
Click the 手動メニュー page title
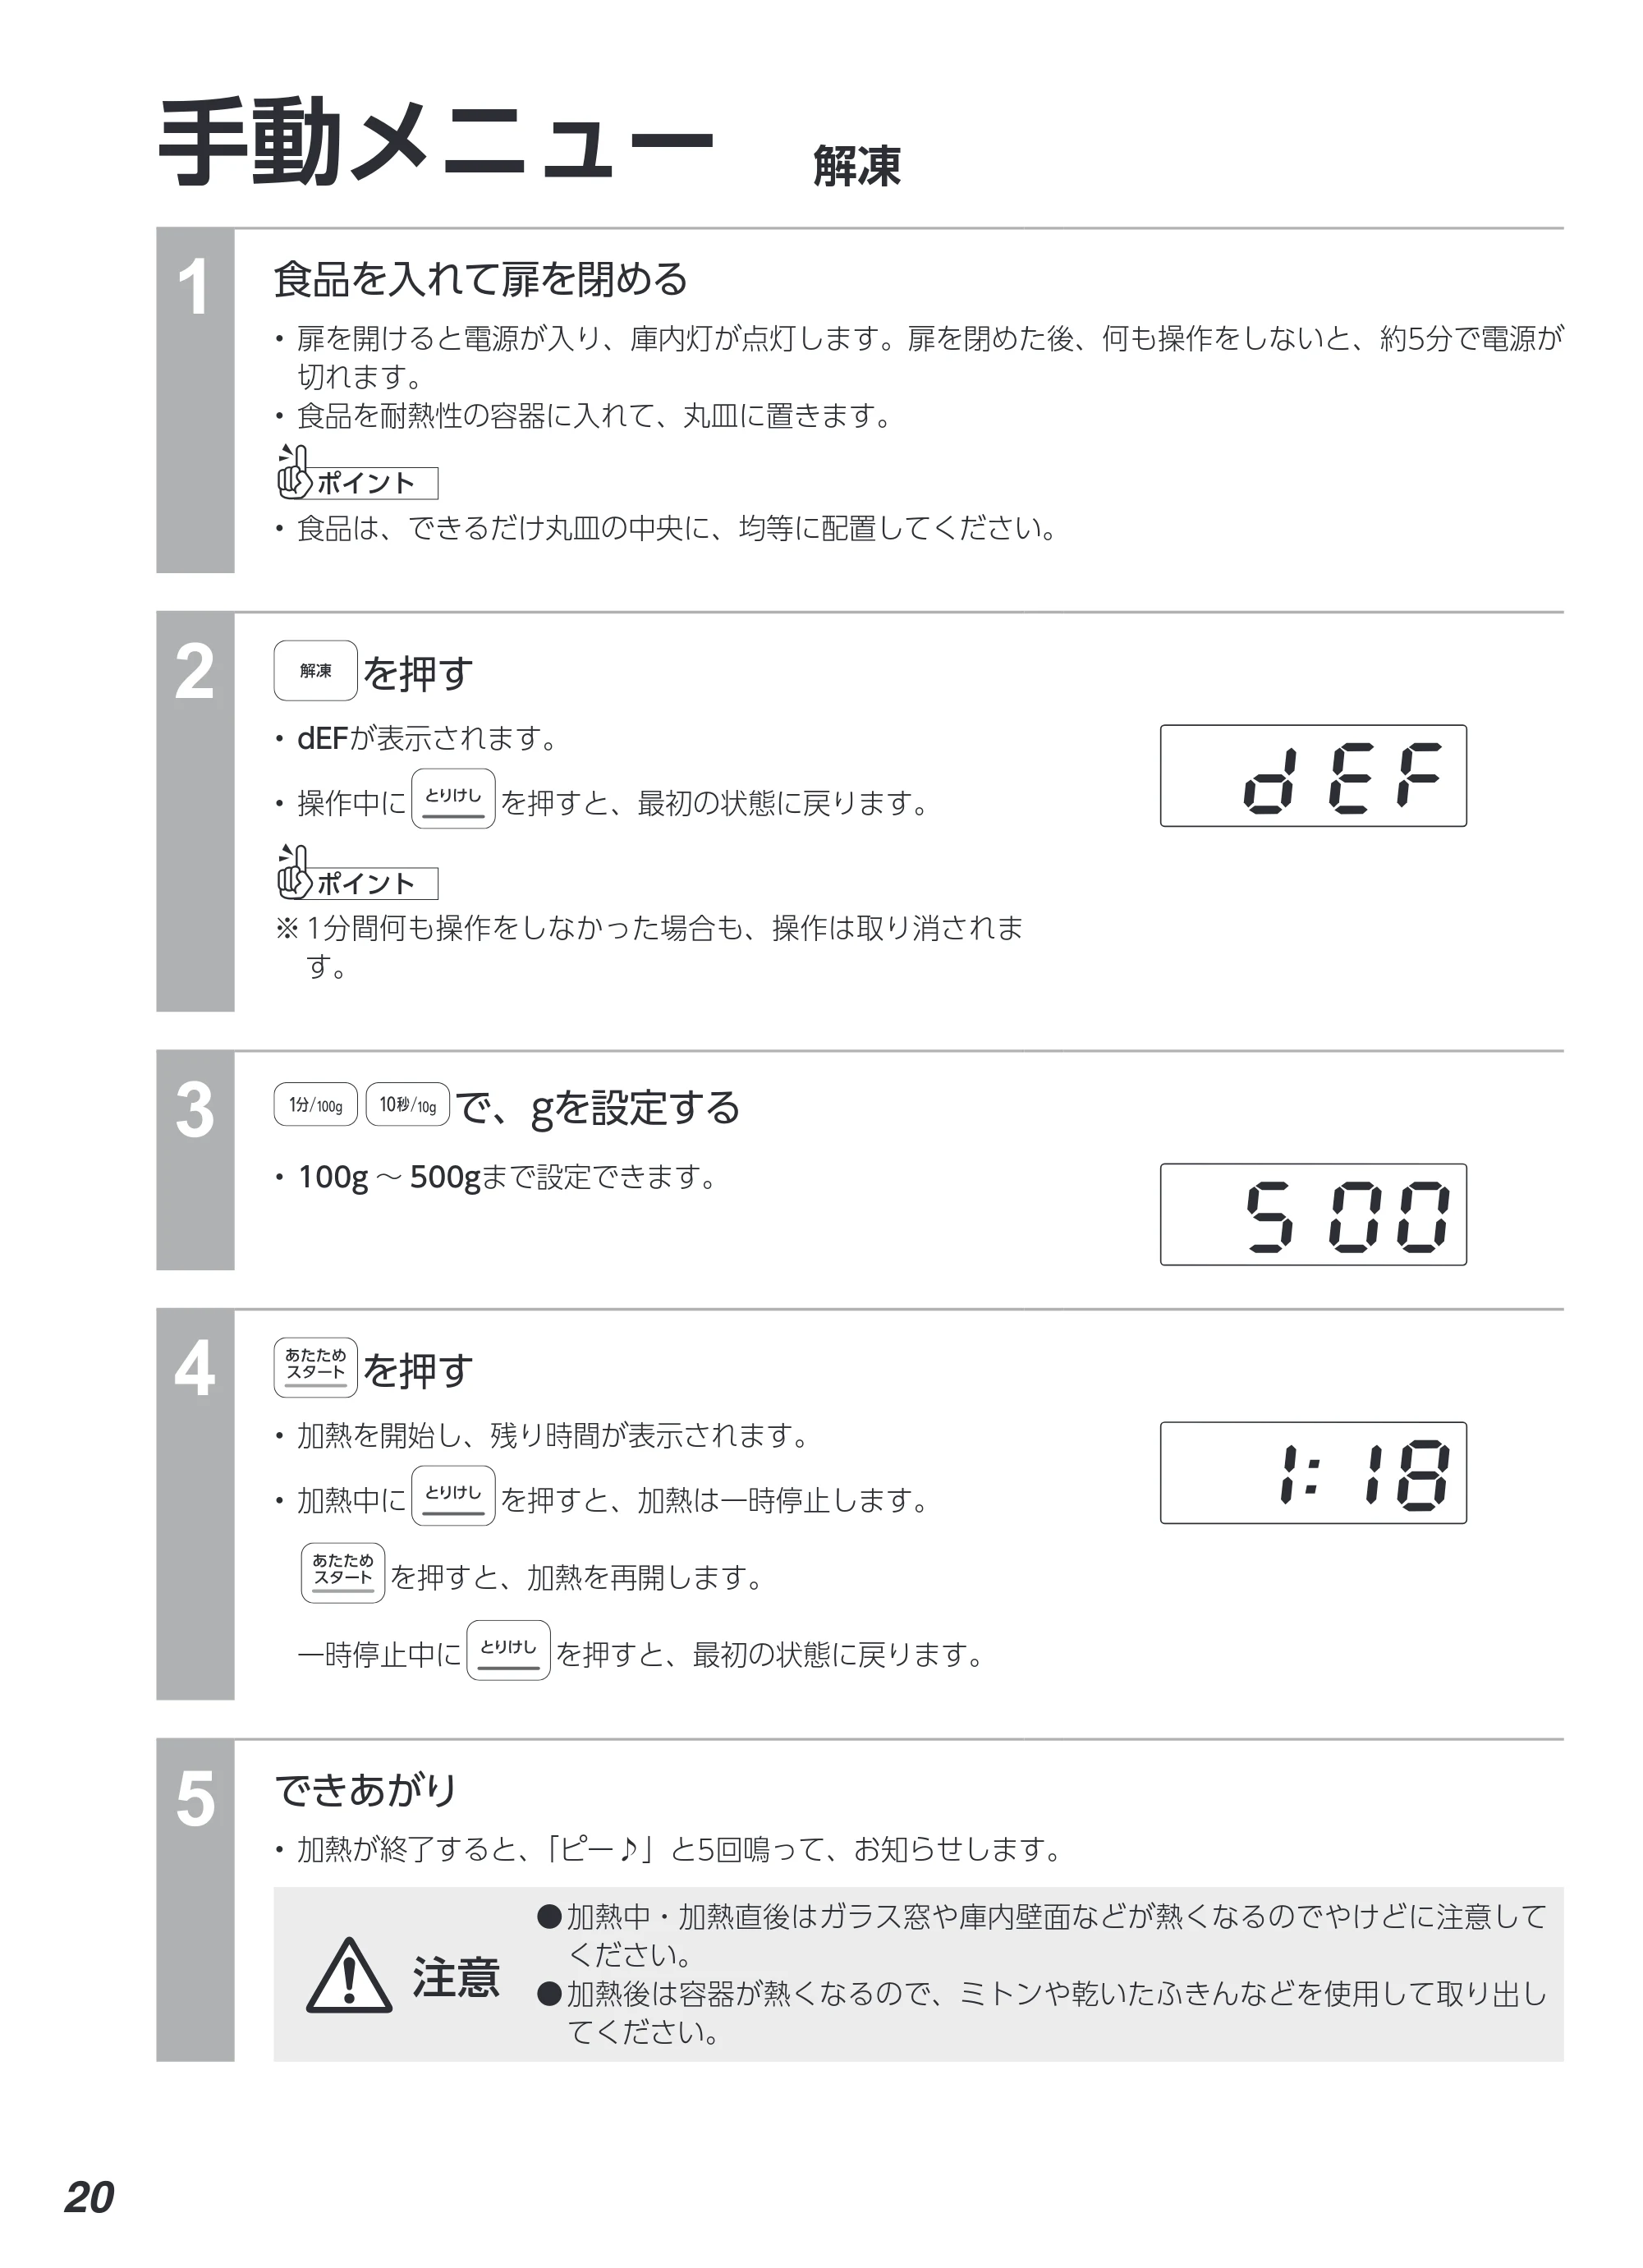436,143
